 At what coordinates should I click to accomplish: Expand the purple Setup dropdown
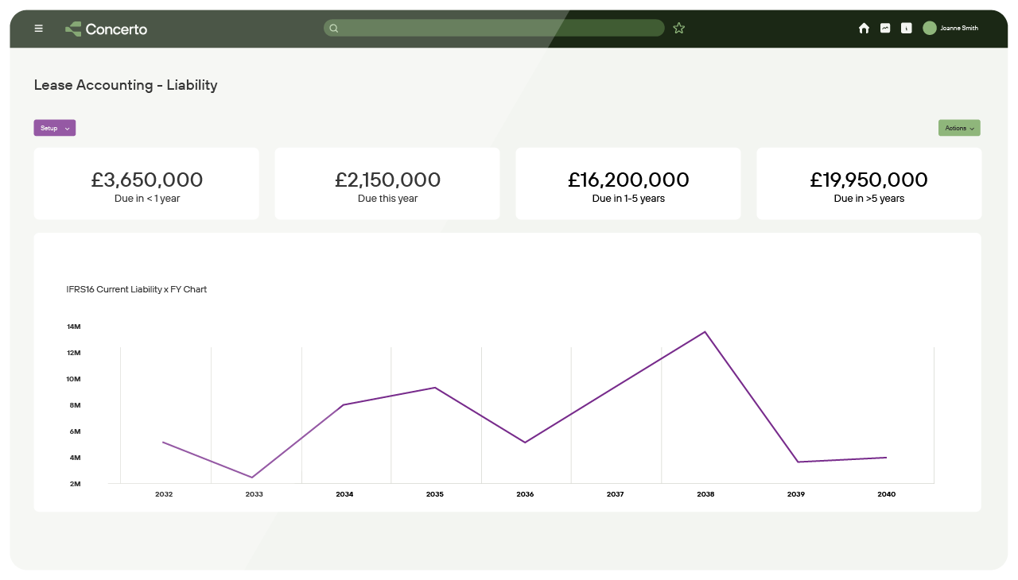click(54, 128)
